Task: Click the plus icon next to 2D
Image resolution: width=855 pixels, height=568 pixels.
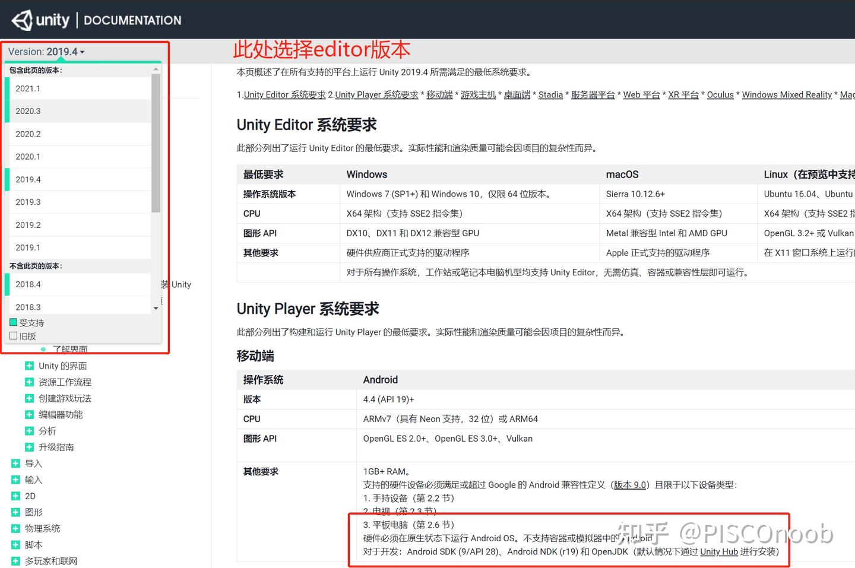Action: click(15, 496)
